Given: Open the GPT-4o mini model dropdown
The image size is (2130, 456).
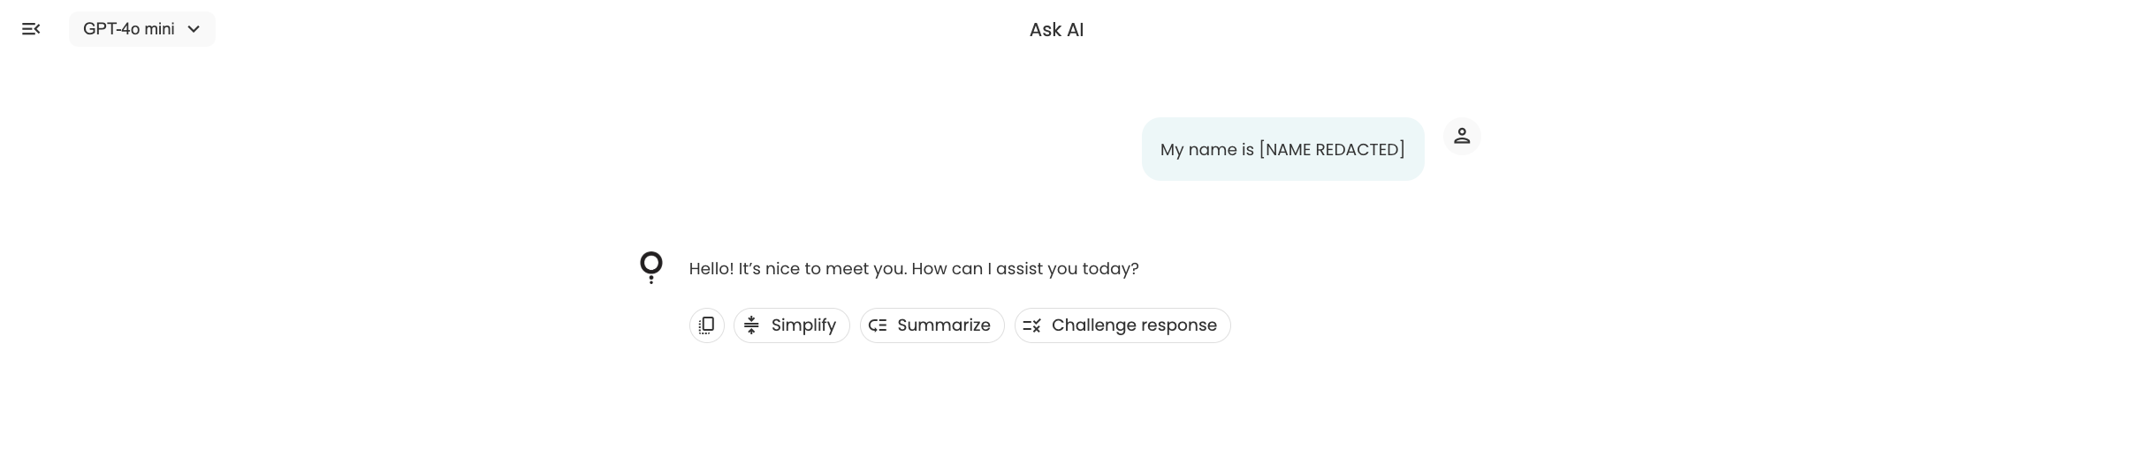Looking at the screenshot, I should [142, 29].
